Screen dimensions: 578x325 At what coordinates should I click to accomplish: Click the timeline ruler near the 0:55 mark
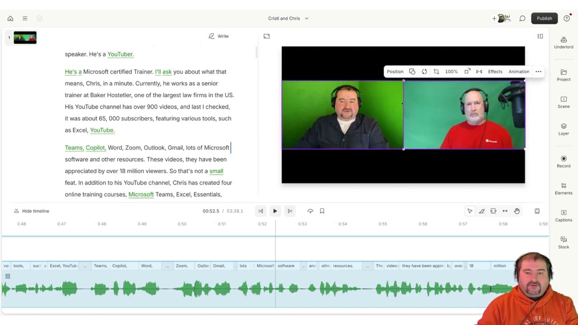coord(382,223)
